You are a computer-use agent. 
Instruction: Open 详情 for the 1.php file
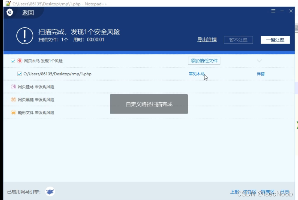click(261, 74)
